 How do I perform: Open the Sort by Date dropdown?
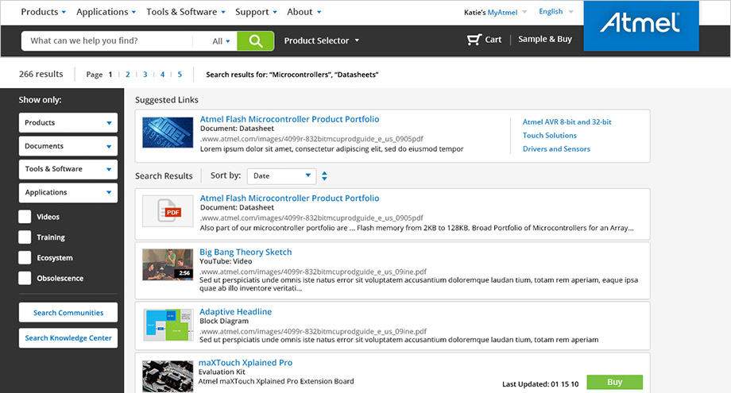pos(281,176)
